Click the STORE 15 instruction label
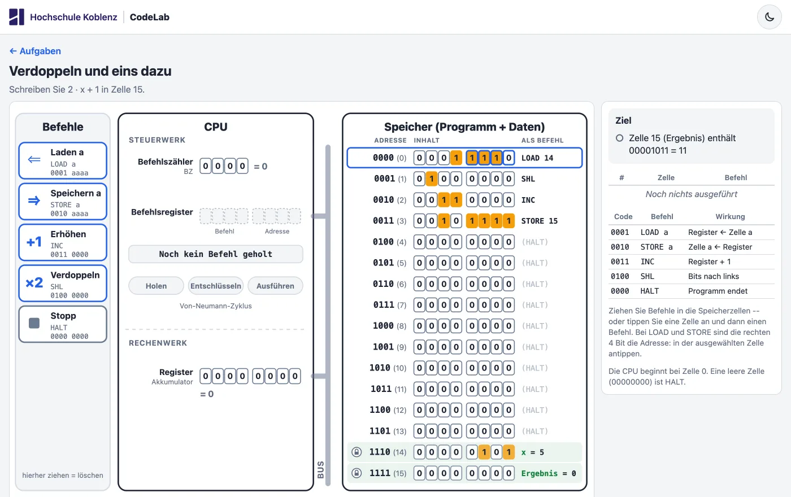 click(x=540, y=221)
